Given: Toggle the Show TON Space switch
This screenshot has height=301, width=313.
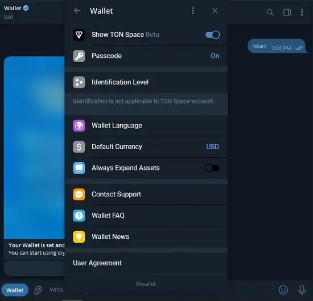Looking at the screenshot, I should pos(213,35).
